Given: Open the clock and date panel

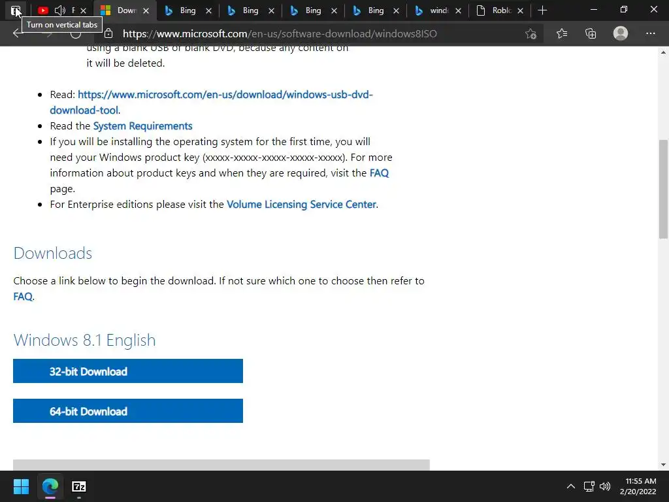Looking at the screenshot, I should click(x=638, y=486).
